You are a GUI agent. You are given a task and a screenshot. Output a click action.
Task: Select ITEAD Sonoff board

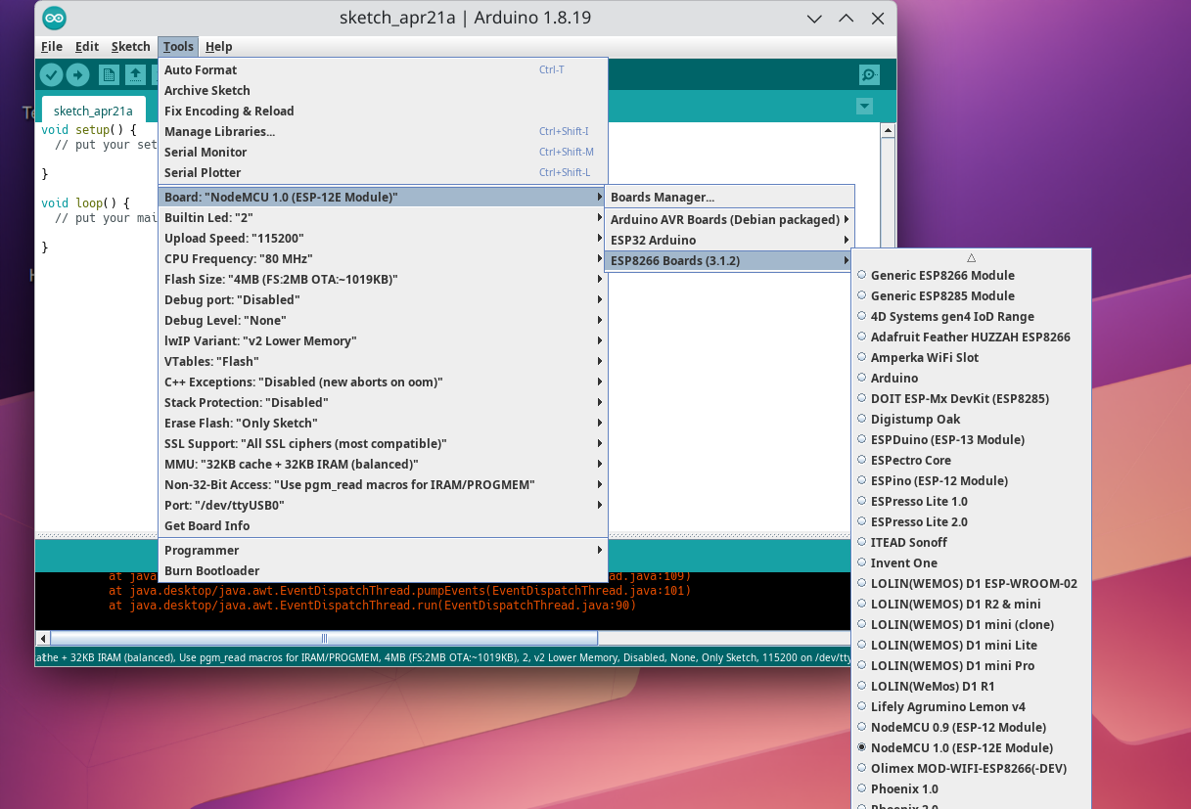point(971,542)
